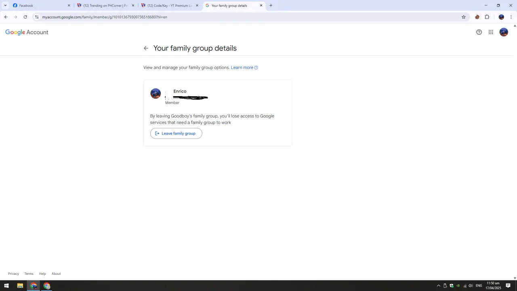The width and height of the screenshot is (517, 291).
Task: Open the cookie extension icon
Action: (x=477, y=17)
